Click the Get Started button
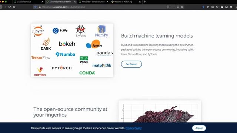Image resolution: width=237 pixels, height=133 pixels. coord(131,64)
